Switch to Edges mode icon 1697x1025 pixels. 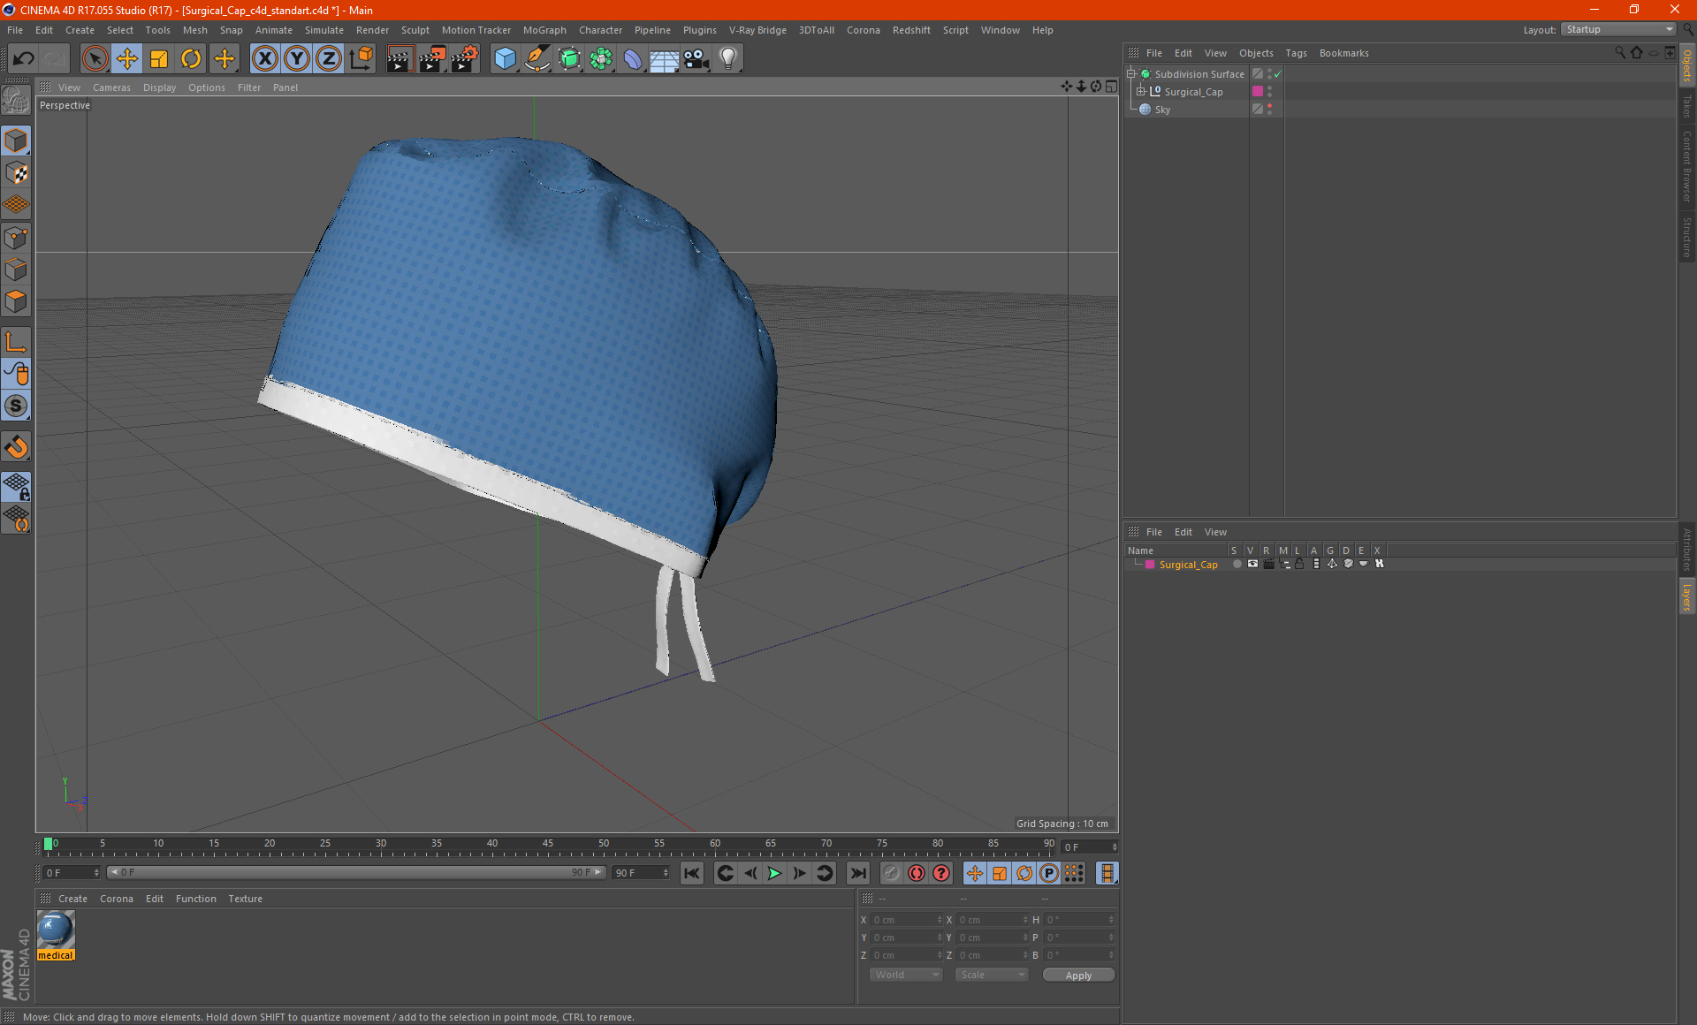click(17, 270)
